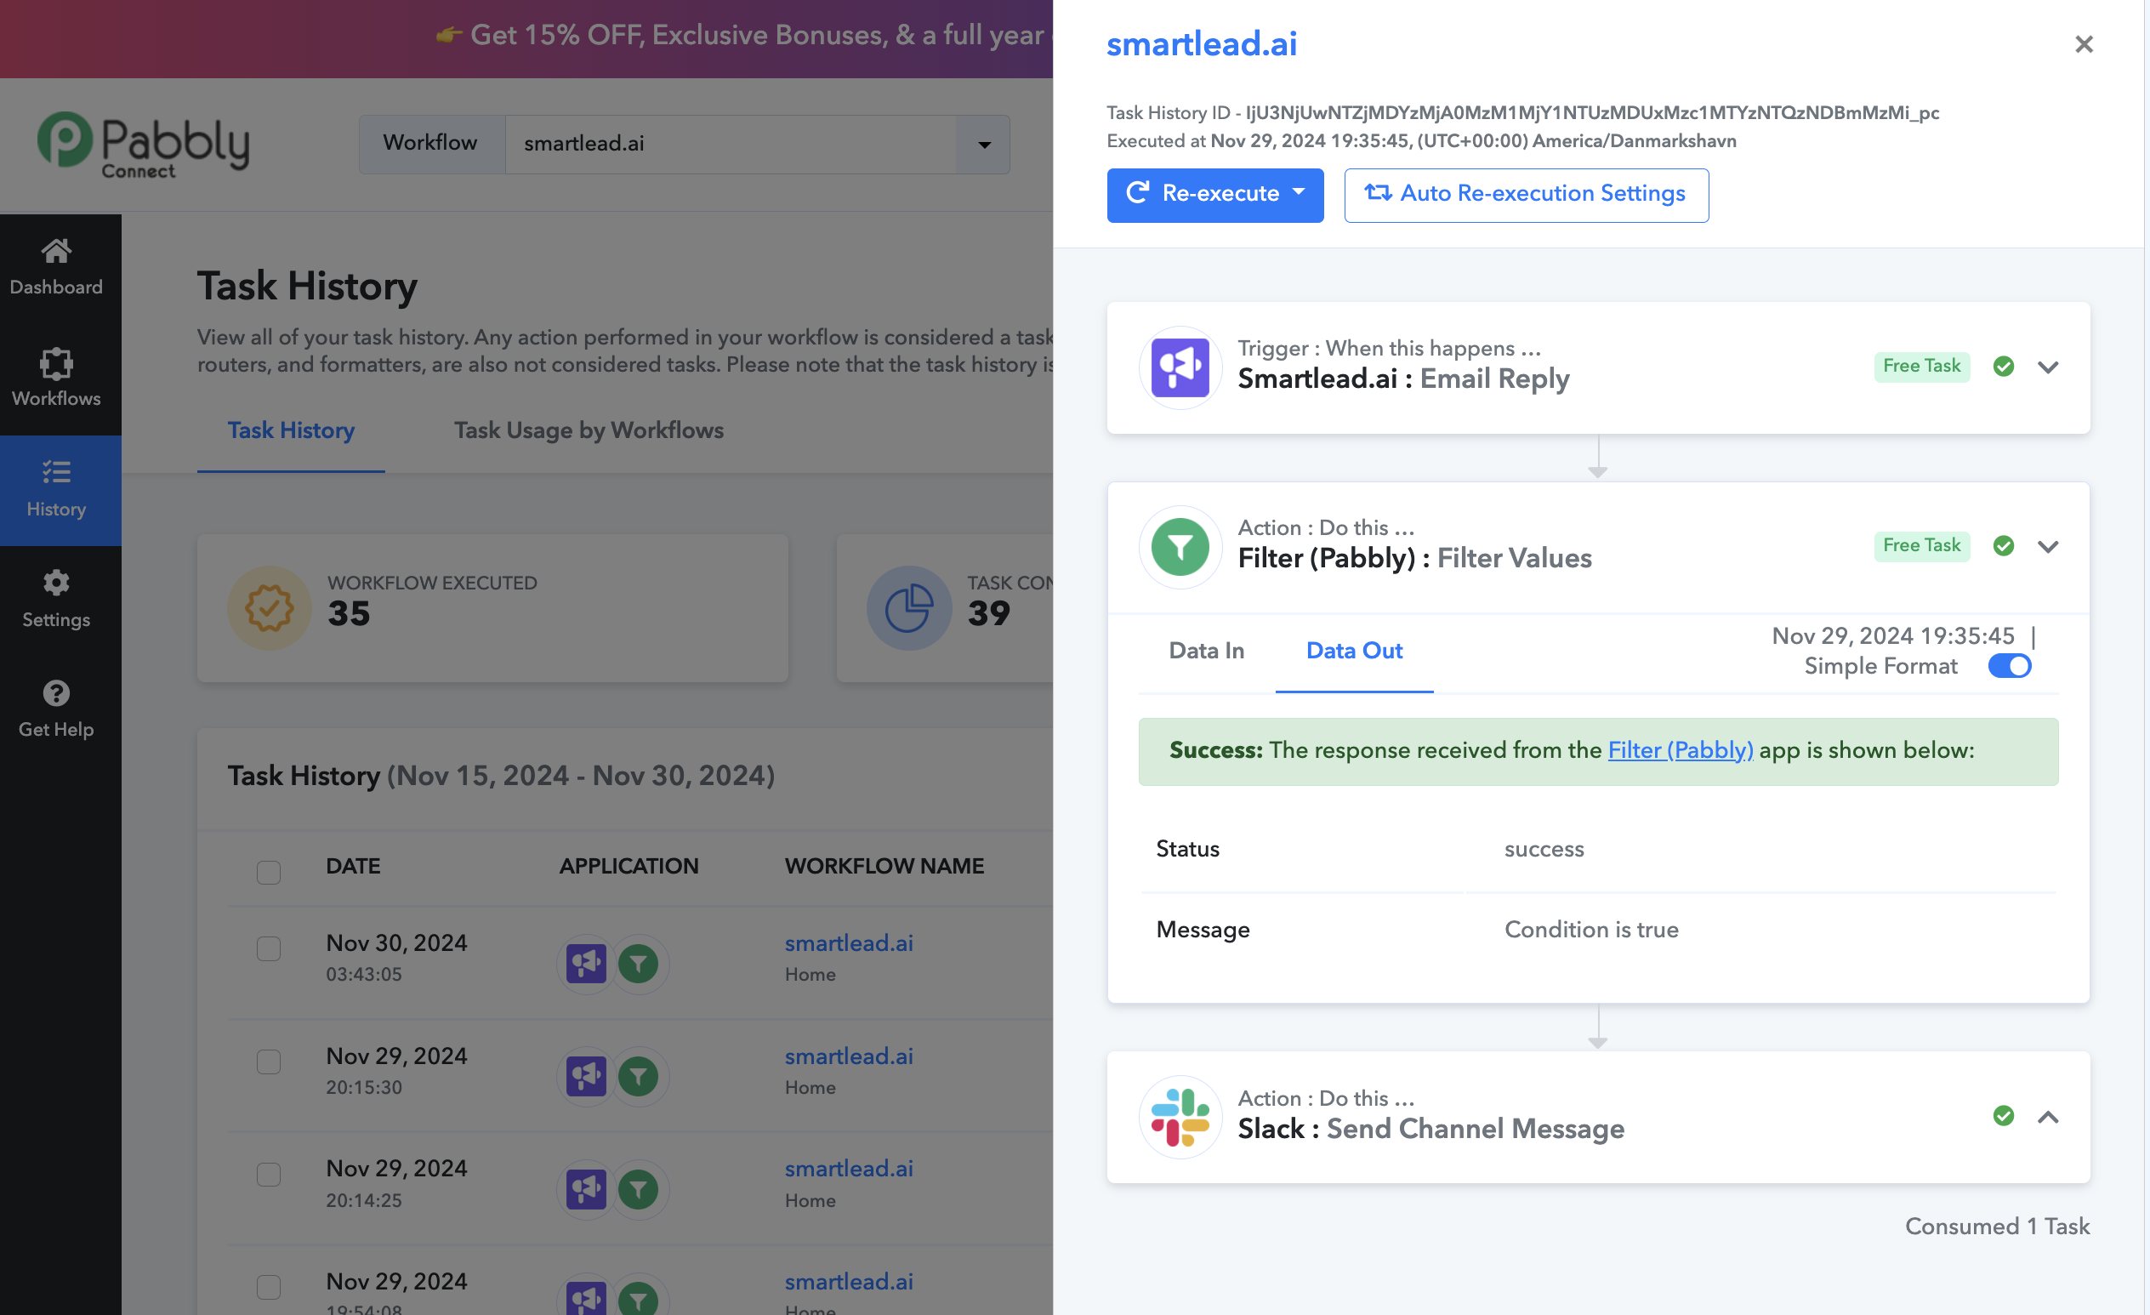Image resolution: width=2150 pixels, height=1315 pixels.
Task: Open the Workflow smartlead.ai dropdown
Action: pos(758,144)
